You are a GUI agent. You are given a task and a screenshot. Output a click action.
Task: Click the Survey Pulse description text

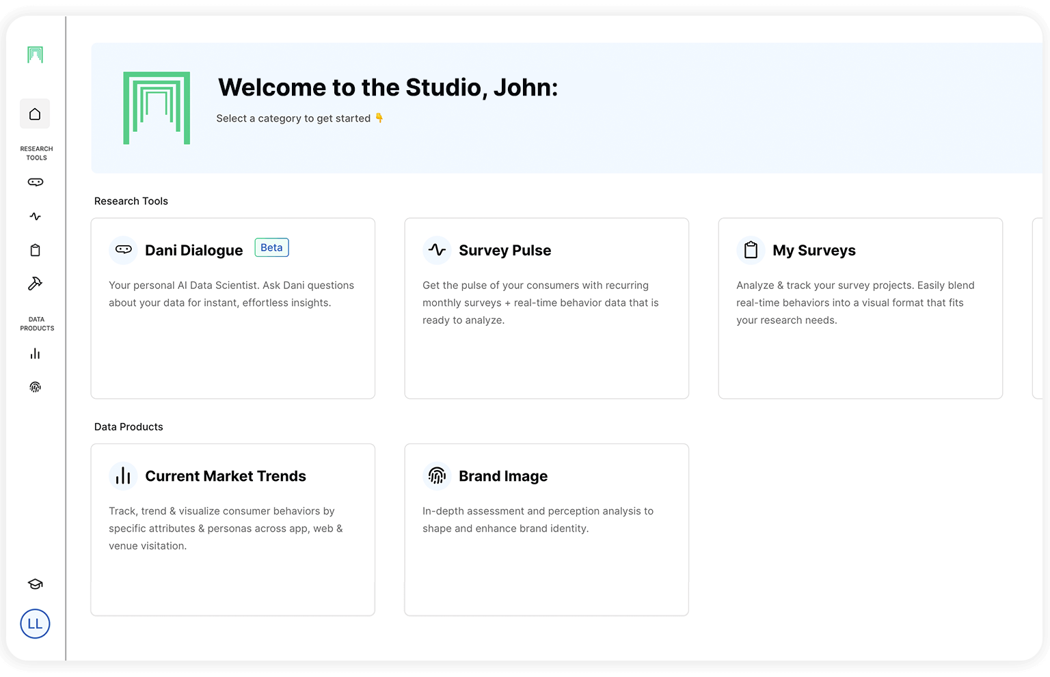(541, 303)
